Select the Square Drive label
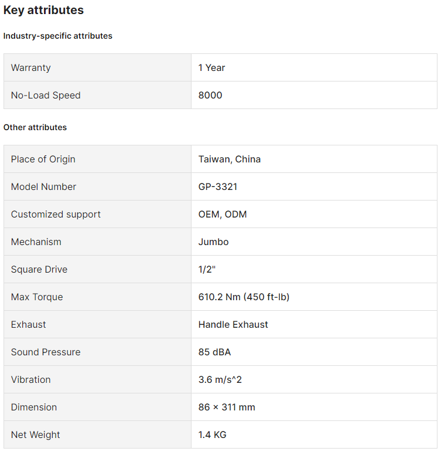The image size is (441, 455). 39,269
